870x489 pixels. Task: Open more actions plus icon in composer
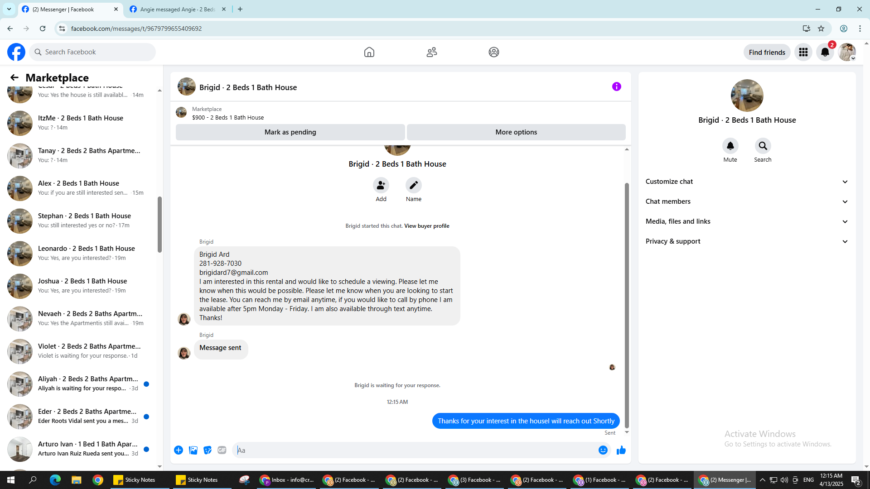click(x=179, y=450)
